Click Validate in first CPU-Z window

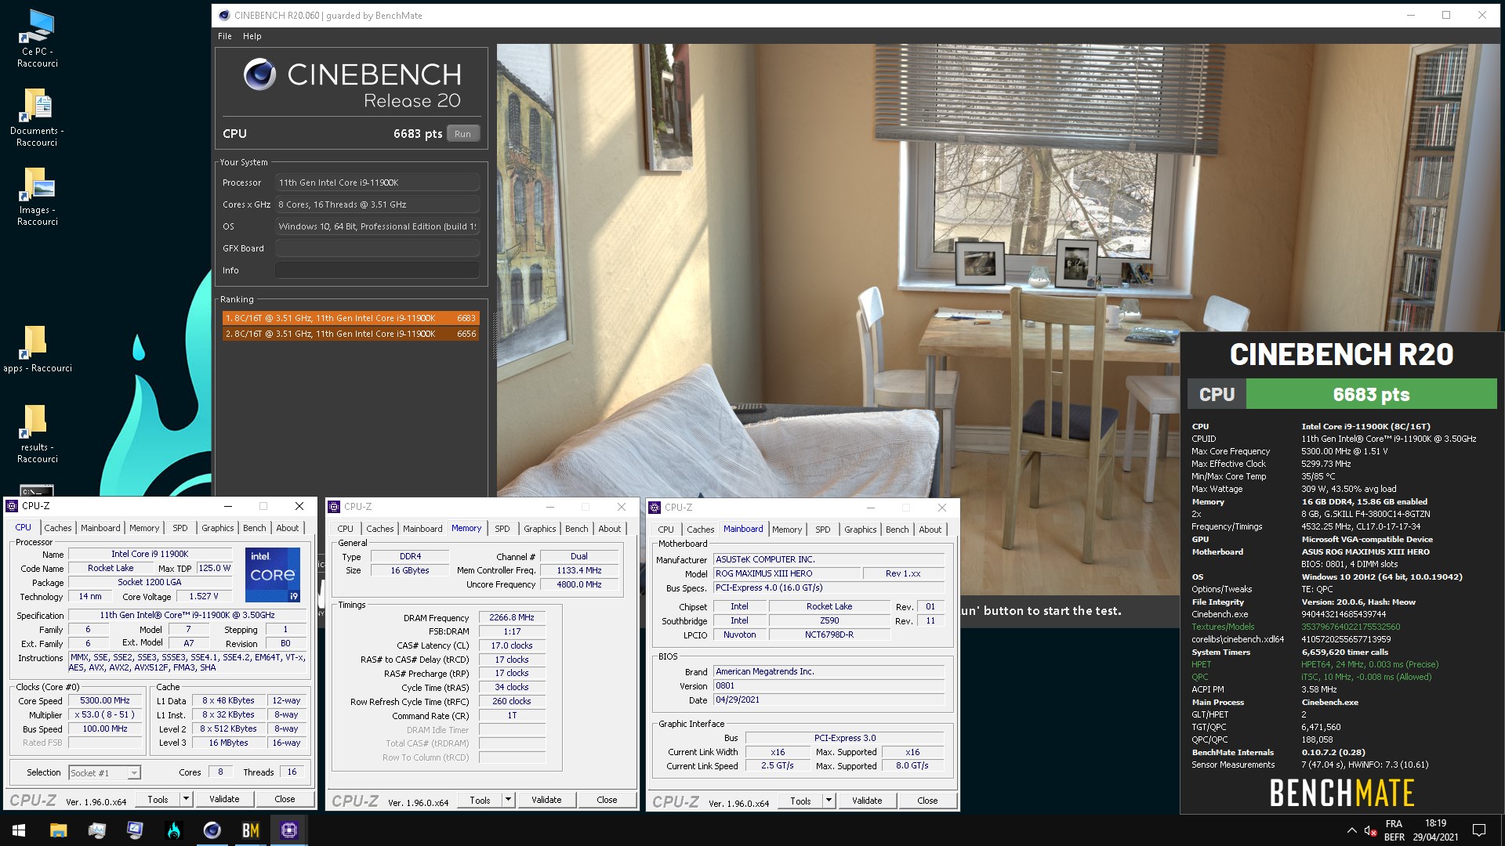[x=224, y=799]
